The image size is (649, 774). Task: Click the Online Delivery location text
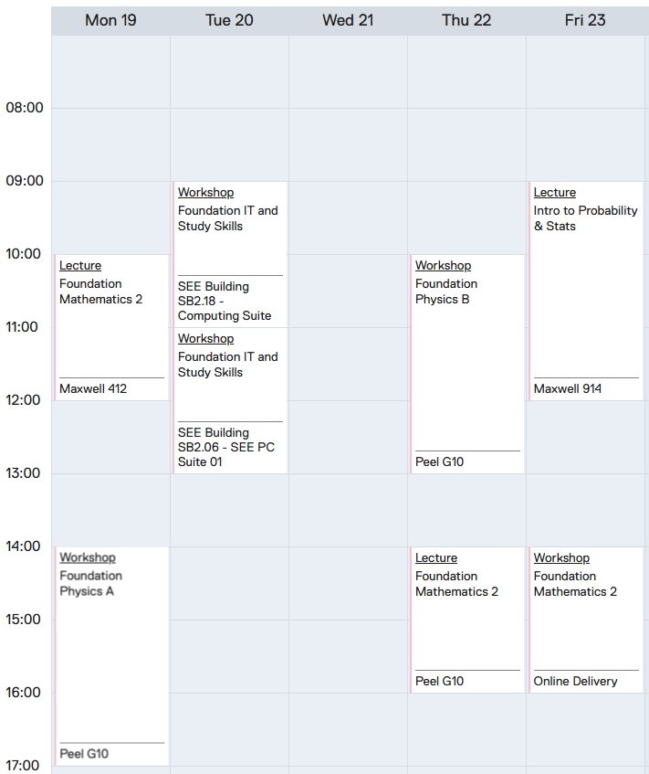pos(575,682)
